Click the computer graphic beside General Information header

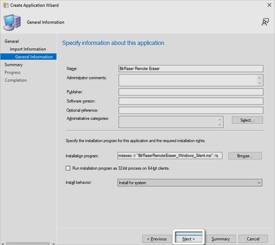[x=12, y=22]
